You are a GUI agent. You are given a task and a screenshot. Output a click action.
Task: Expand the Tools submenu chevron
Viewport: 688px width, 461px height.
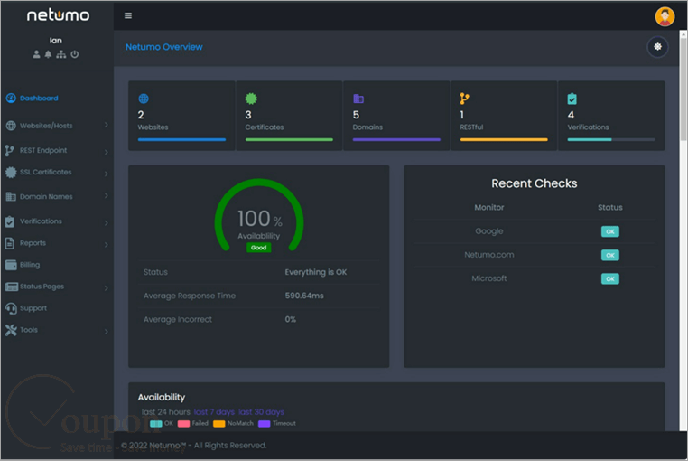[x=107, y=332]
